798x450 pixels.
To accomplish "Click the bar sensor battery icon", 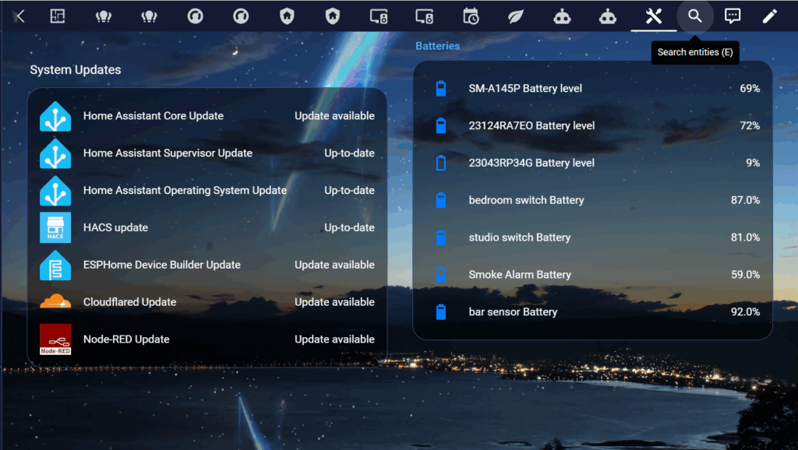I will (441, 311).
